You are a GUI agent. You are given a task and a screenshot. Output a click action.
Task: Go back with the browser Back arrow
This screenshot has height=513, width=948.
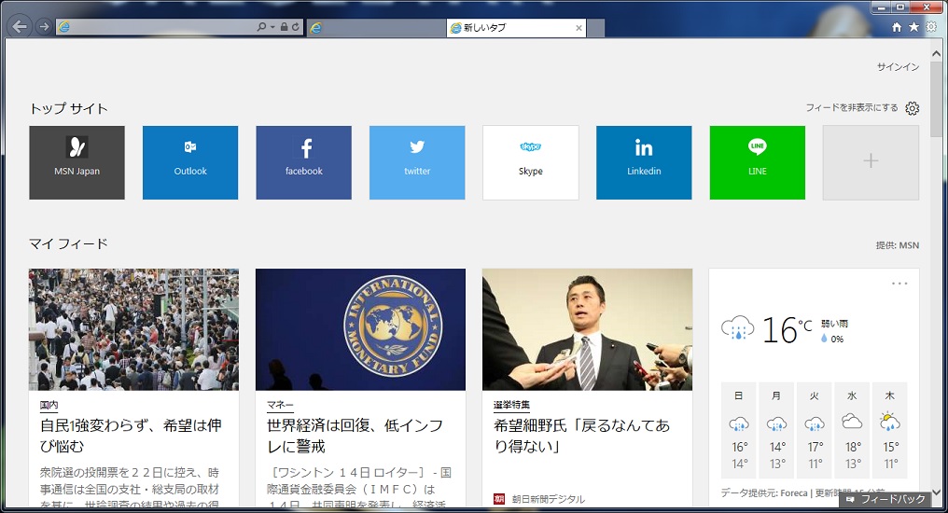(x=20, y=27)
